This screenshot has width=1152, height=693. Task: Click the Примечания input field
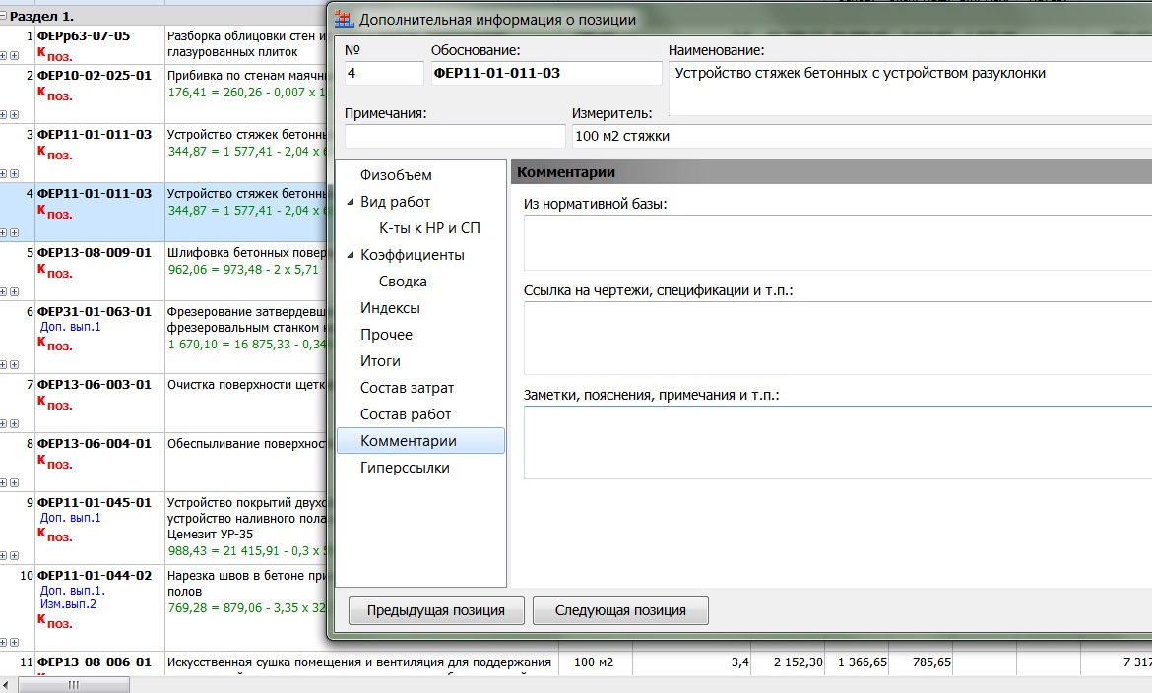pos(454,136)
